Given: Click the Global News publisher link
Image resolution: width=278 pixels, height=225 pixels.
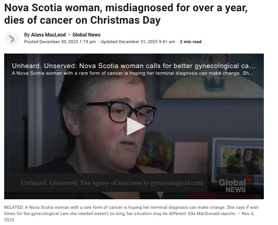Looking at the screenshot, I should [86, 35].
